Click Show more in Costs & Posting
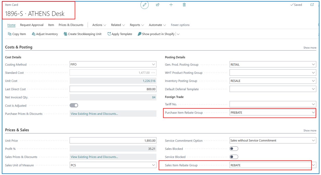This screenshot has width=321, height=175. click(x=310, y=48)
